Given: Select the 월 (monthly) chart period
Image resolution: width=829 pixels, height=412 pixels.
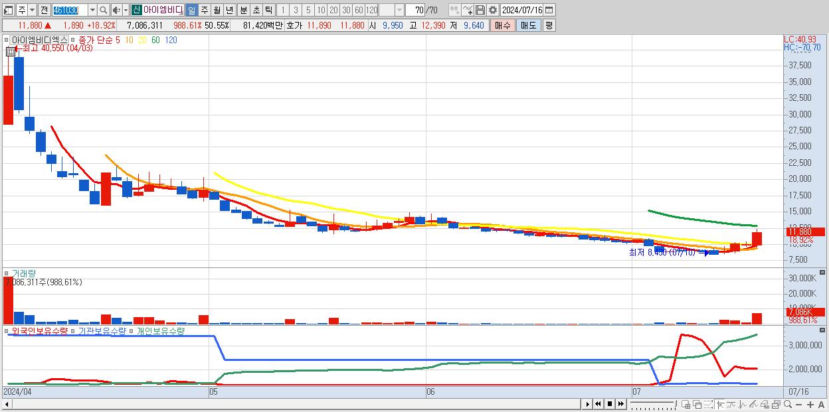Looking at the screenshot, I should (217, 10).
